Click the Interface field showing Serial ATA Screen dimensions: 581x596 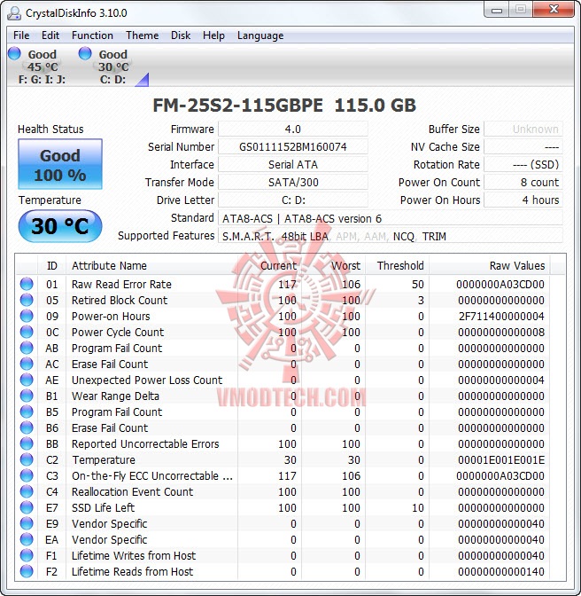pyautogui.click(x=292, y=165)
